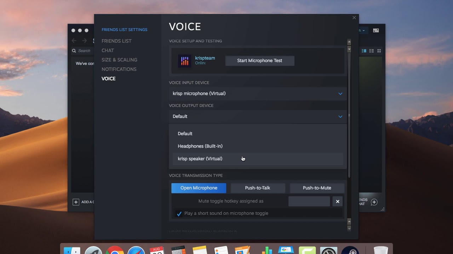Viewport: 453px width, 254px height.
Task: Open Finder from the dock
Action: click(72, 250)
